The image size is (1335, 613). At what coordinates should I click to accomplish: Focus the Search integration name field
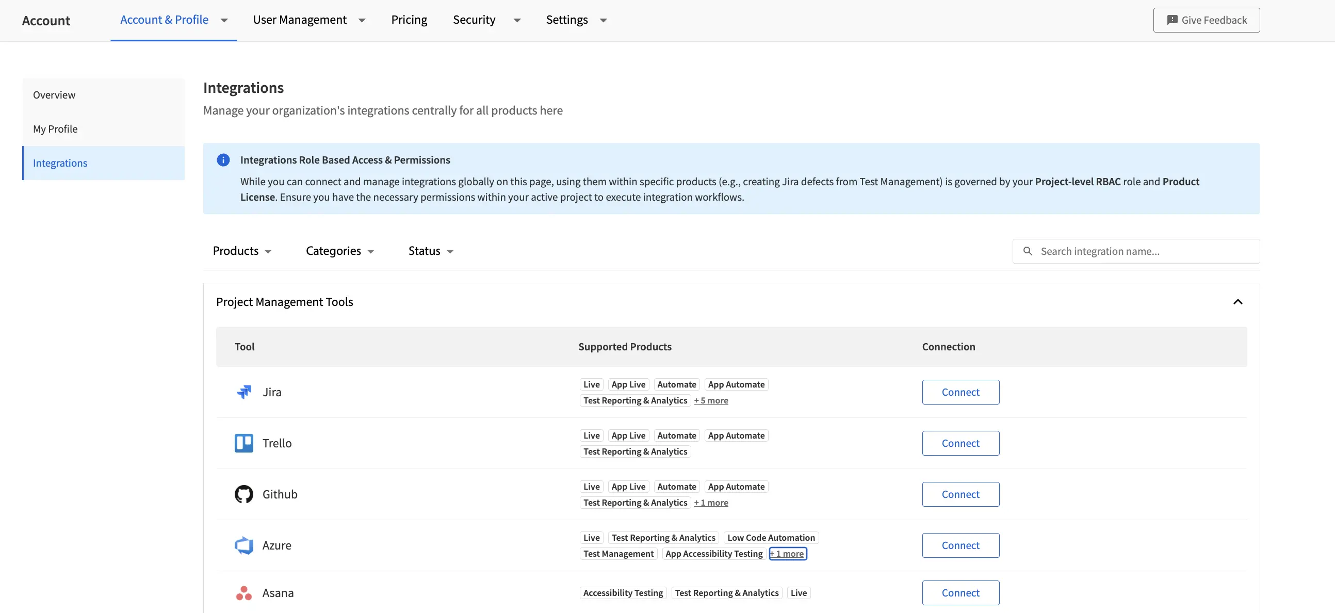pos(1136,251)
